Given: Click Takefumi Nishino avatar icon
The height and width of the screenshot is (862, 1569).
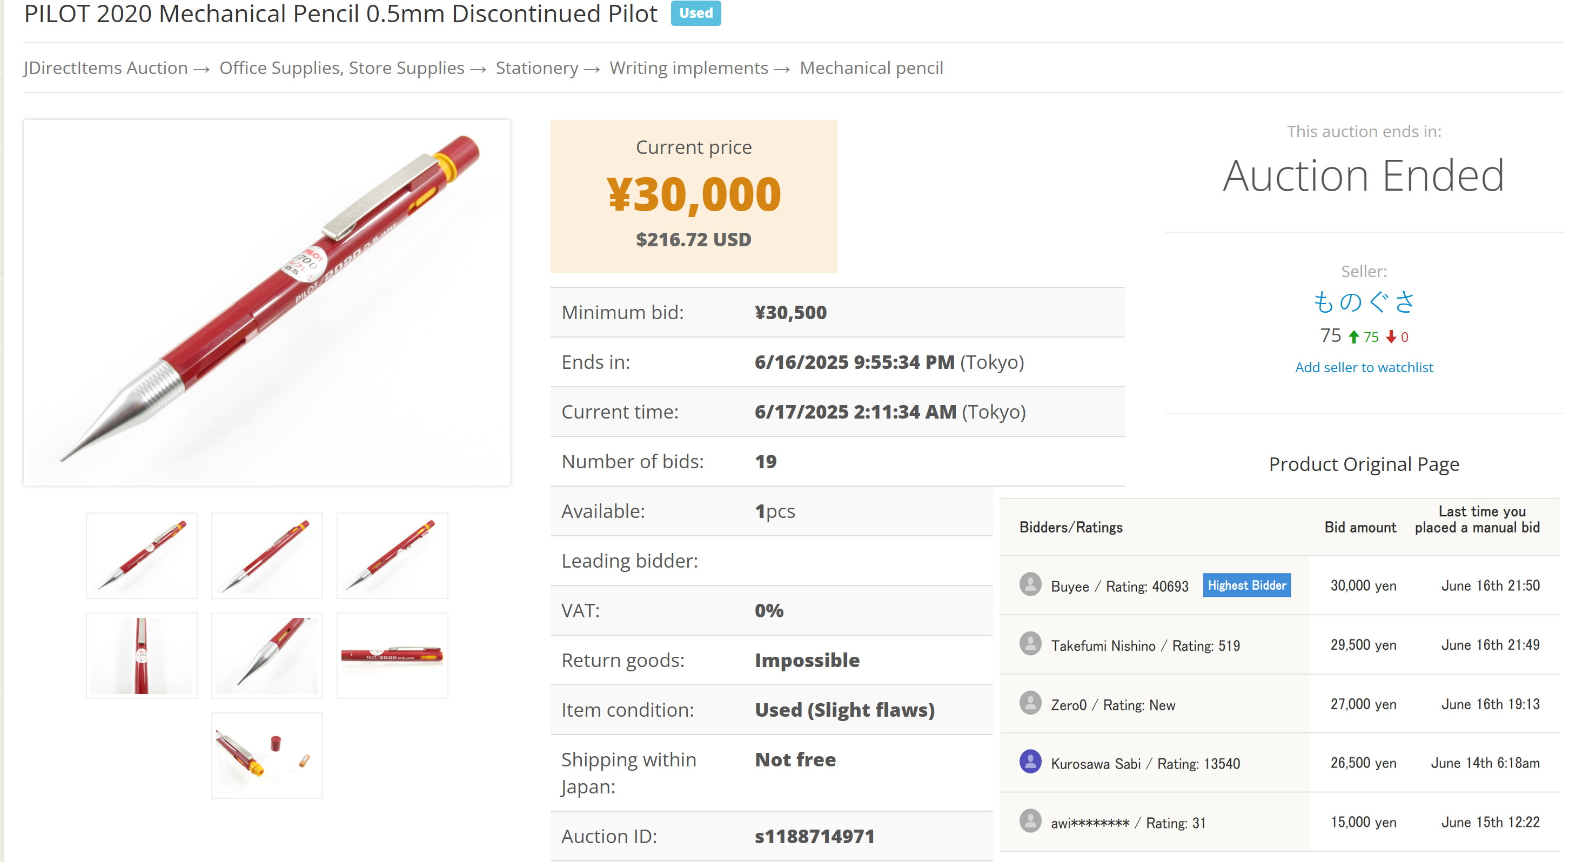Looking at the screenshot, I should [x=1030, y=643].
